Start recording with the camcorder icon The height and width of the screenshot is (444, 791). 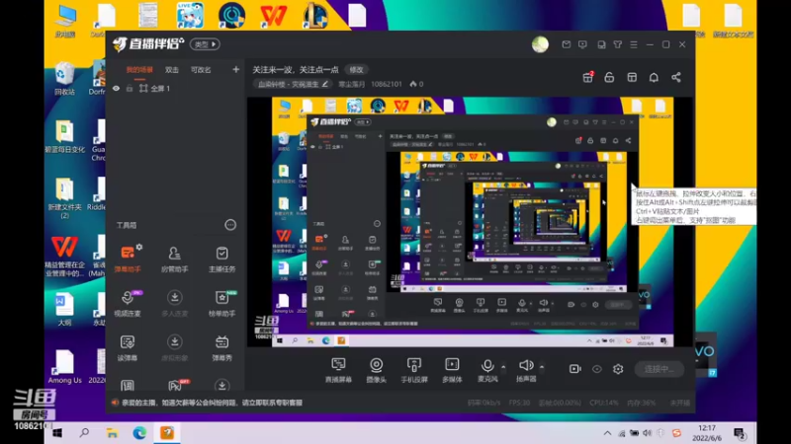tap(575, 369)
